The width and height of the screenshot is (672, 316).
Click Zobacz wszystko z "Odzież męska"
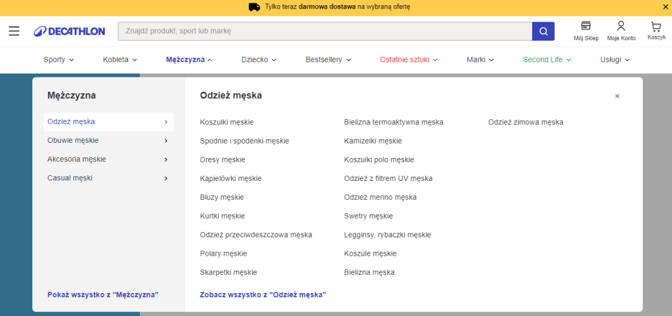262,294
